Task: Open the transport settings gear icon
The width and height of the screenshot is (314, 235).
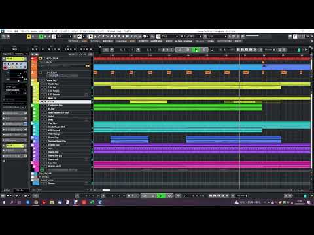Action: pos(305,50)
